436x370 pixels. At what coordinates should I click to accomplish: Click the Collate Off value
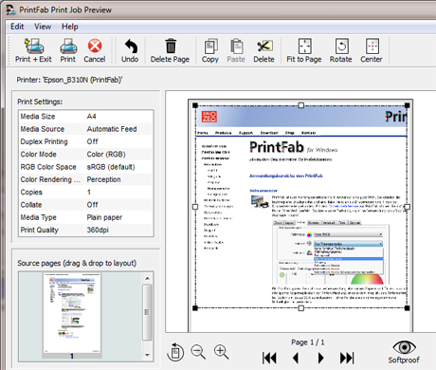point(92,205)
